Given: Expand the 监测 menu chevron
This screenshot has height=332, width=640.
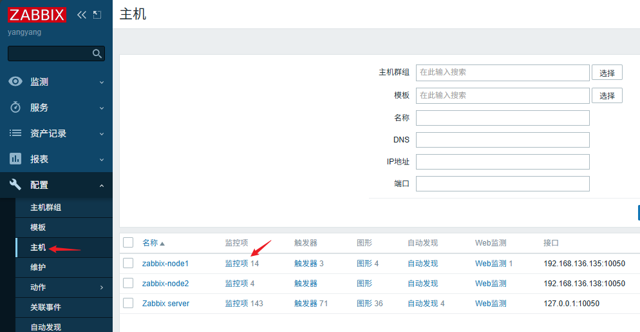Looking at the screenshot, I should (x=101, y=83).
